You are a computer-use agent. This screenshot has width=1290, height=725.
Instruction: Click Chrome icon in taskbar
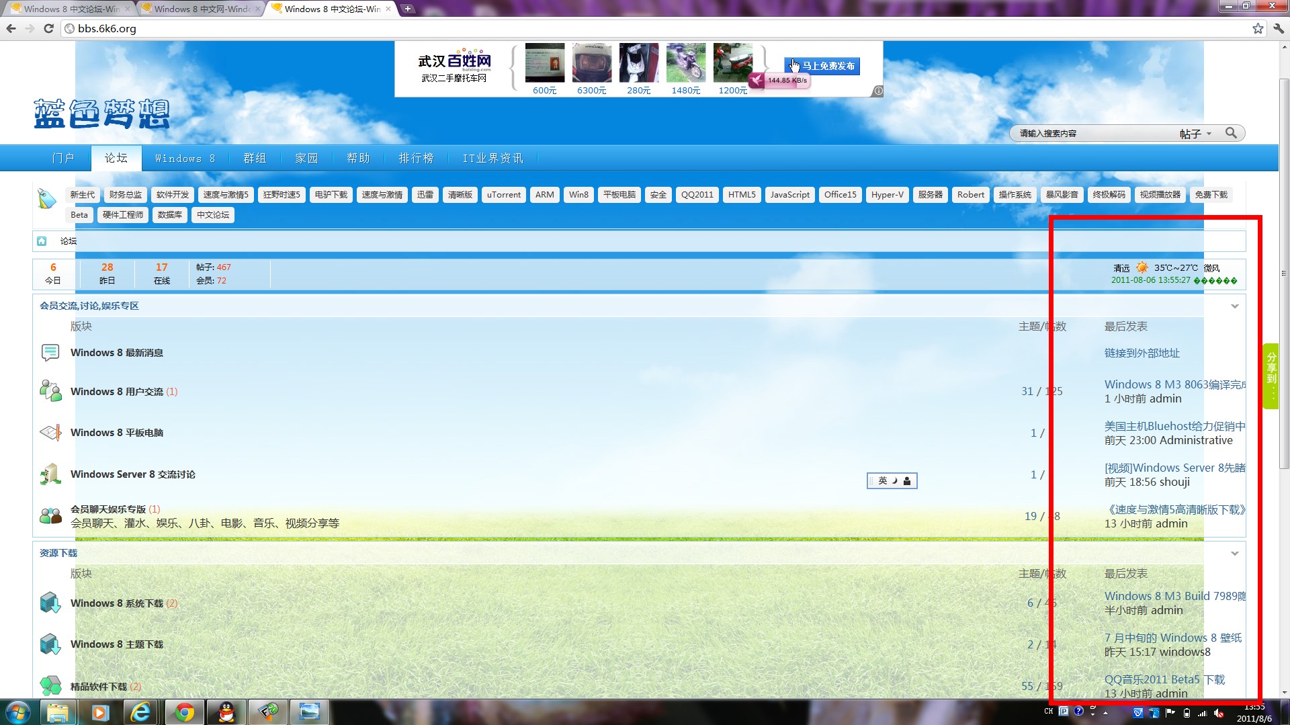[x=184, y=712]
